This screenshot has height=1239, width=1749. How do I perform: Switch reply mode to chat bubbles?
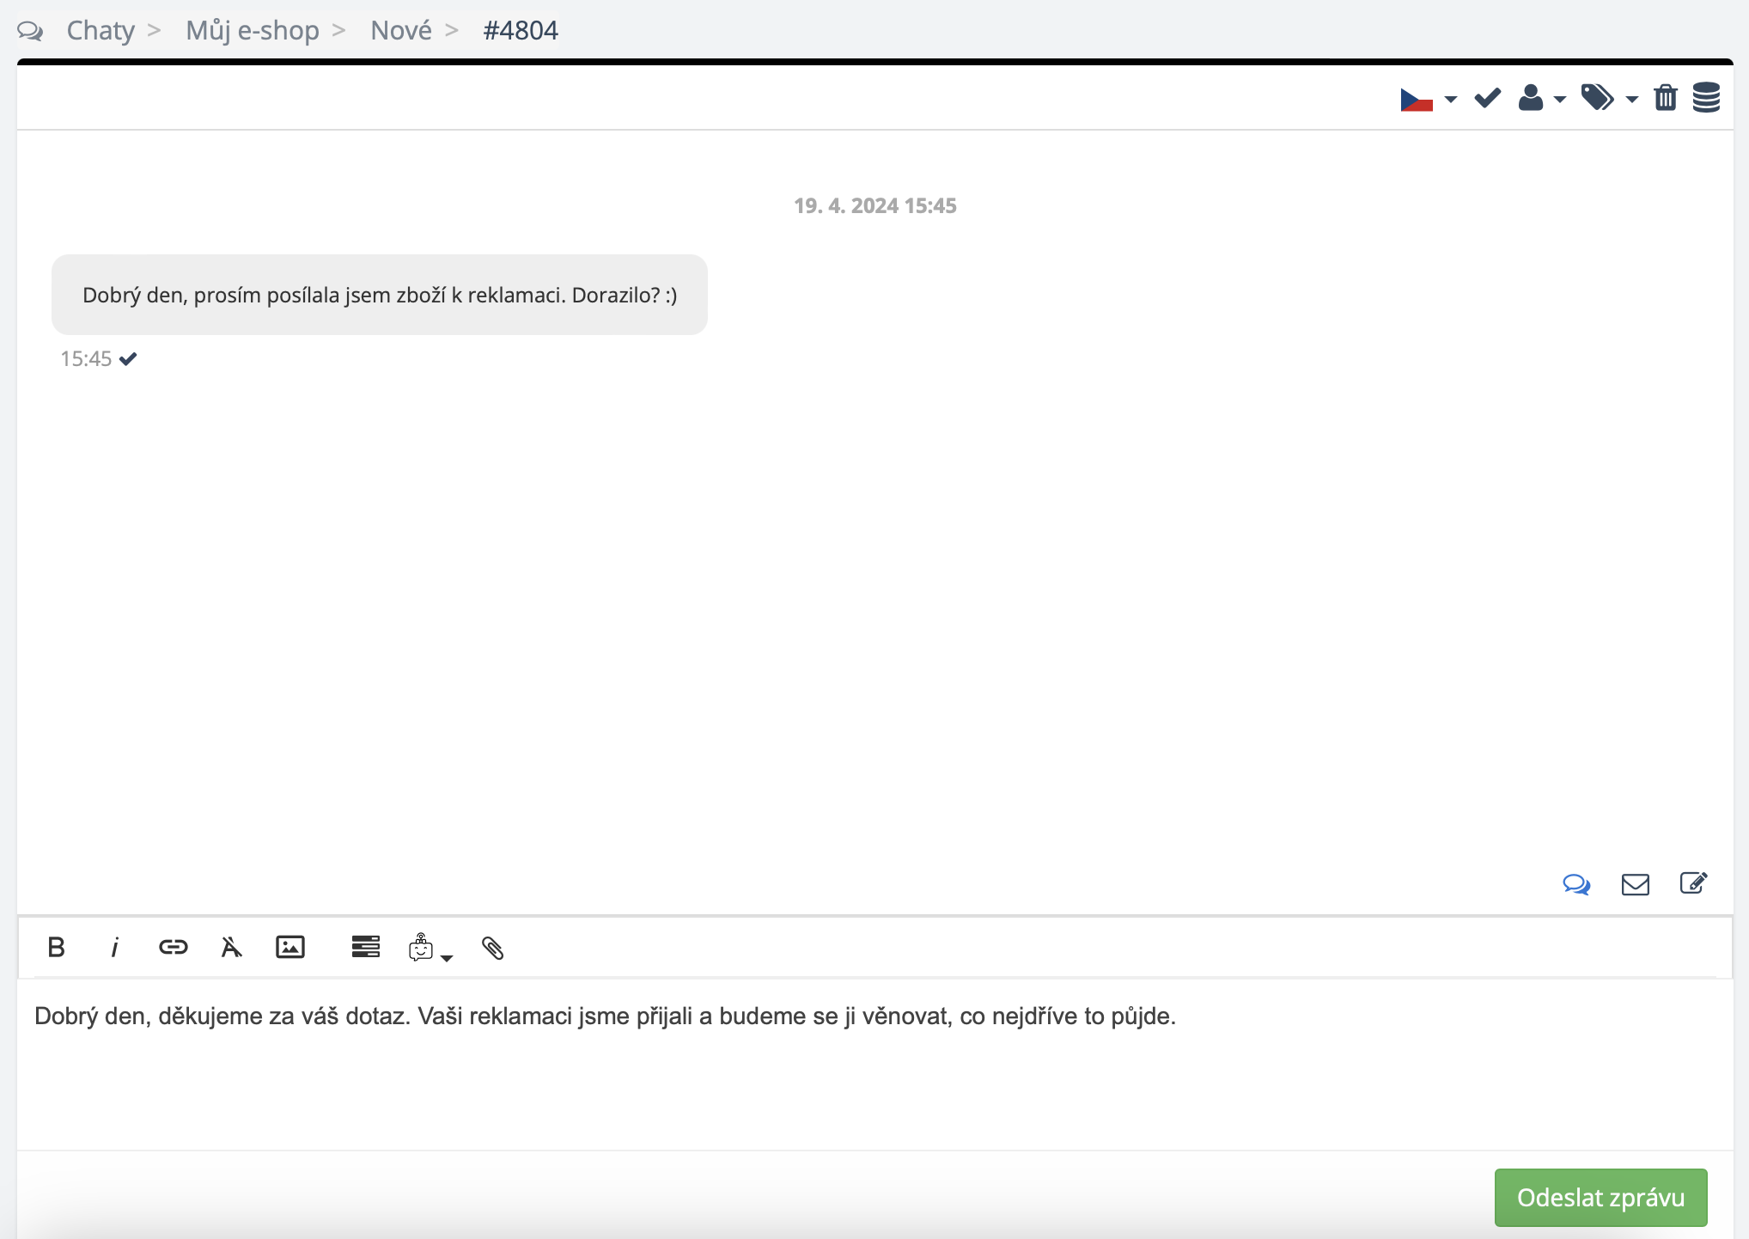click(1576, 884)
